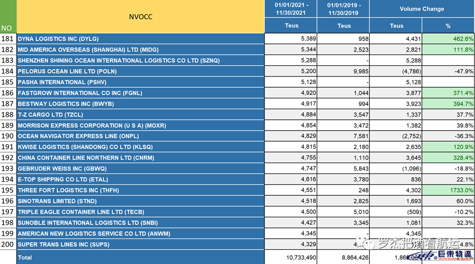Screen dimensions: 475x264
Task: Select the 01/01/2021 - 11/30/2021 header
Action: coord(291,9)
